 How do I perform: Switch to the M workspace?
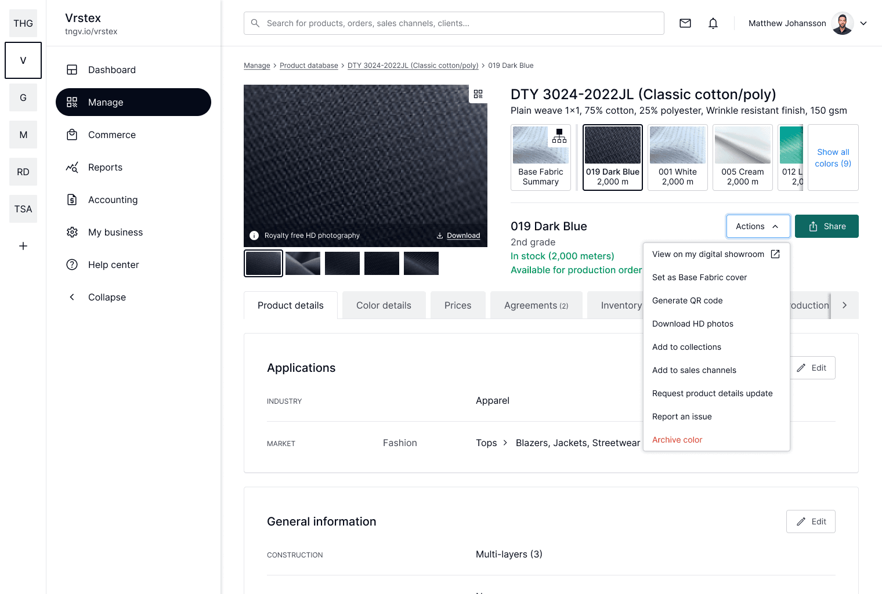[x=23, y=135]
